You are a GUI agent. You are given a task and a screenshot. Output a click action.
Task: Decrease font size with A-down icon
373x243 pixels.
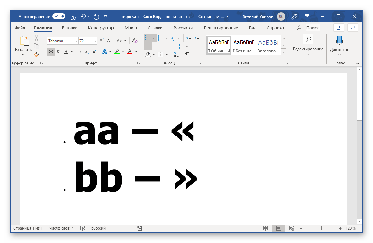[x=109, y=41]
